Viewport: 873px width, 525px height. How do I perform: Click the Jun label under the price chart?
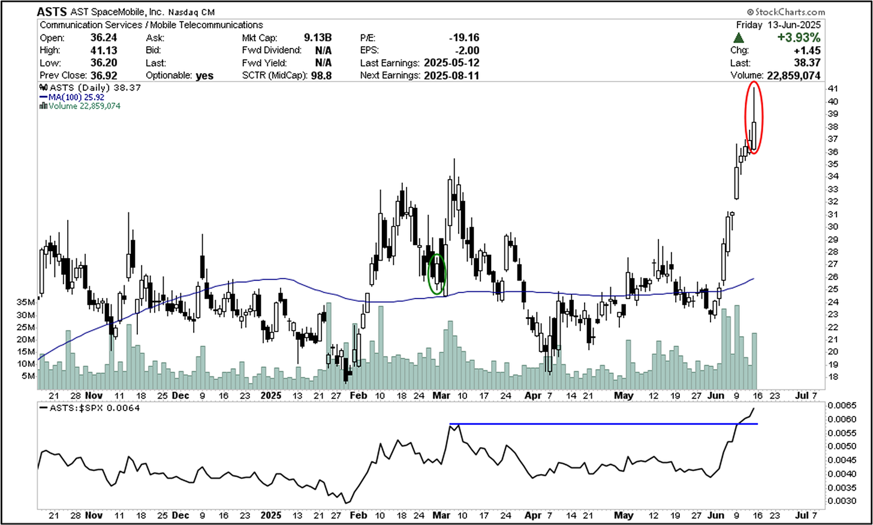pyautogui.click(x=716, y=396)
